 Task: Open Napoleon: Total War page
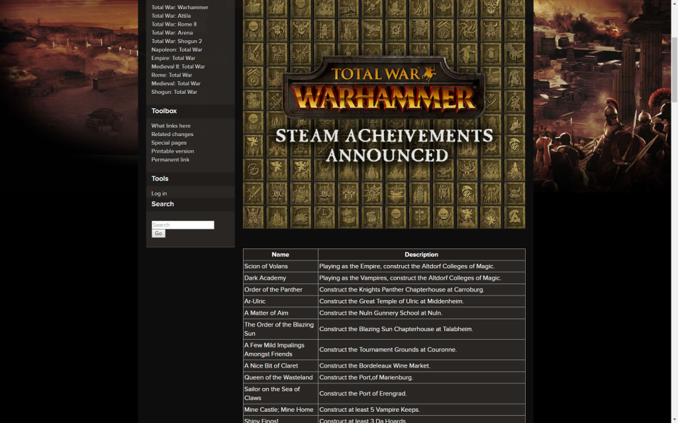pos(176,50)
